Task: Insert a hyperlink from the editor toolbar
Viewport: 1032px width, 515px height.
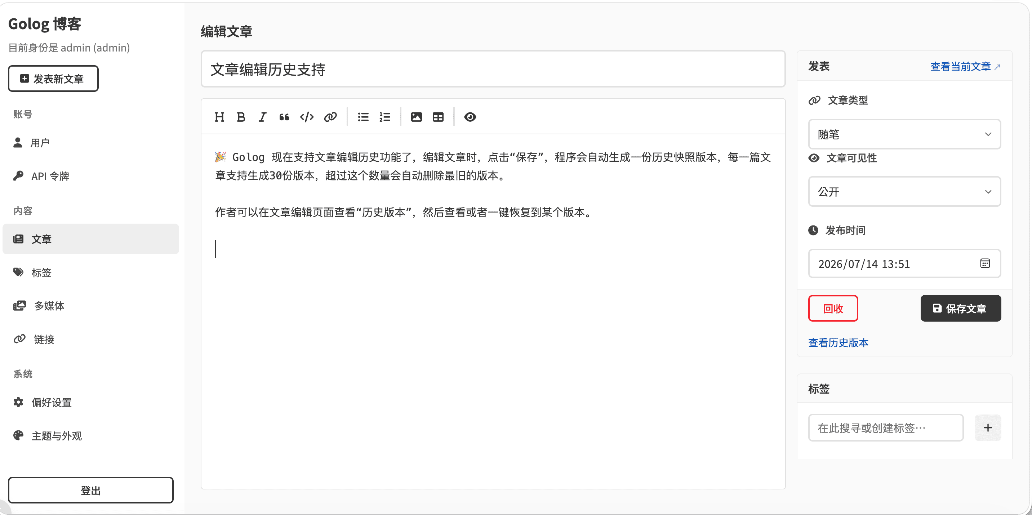Action: click(330, 117)
